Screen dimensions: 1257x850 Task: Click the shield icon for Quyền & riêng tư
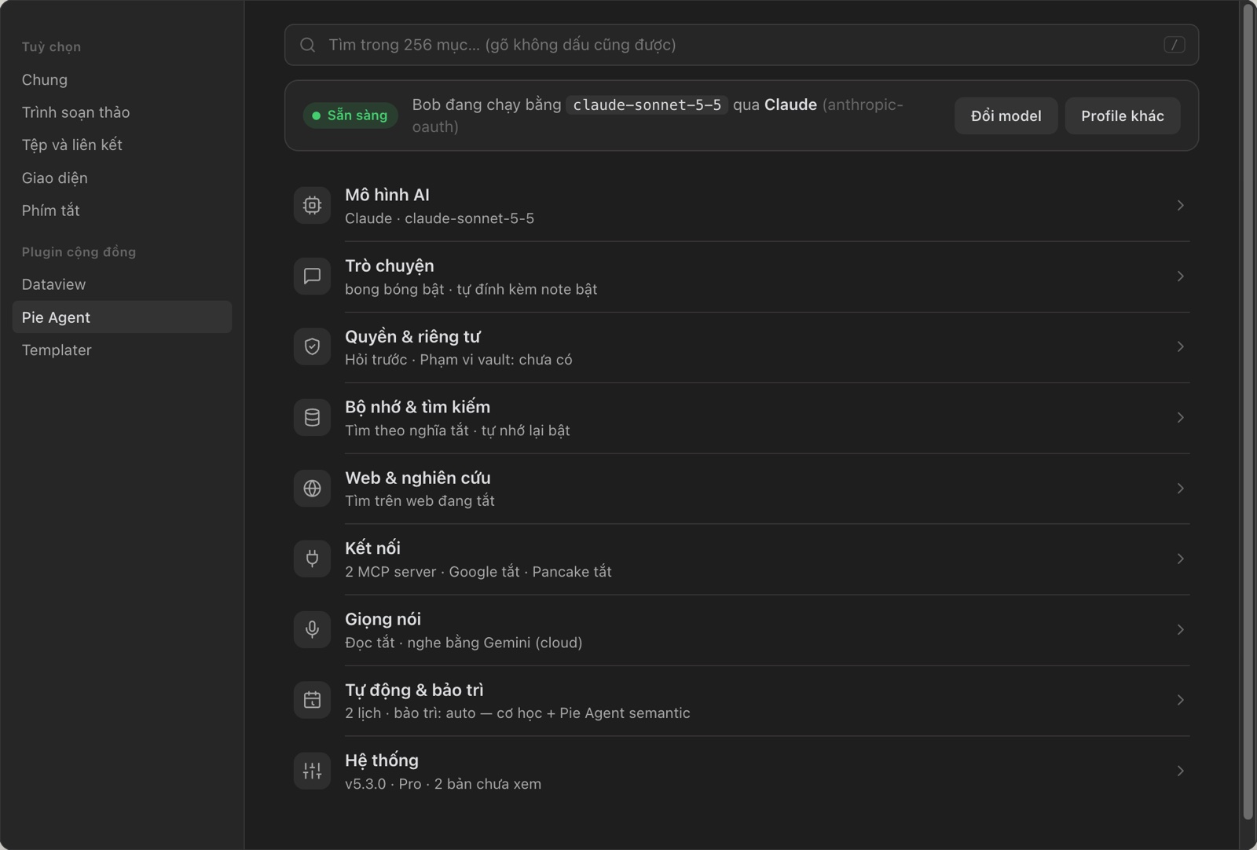point(312,346)
